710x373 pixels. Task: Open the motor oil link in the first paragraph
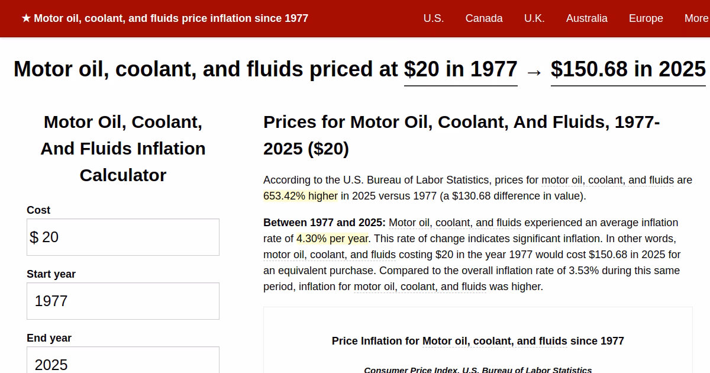click(x=609, y=180)
